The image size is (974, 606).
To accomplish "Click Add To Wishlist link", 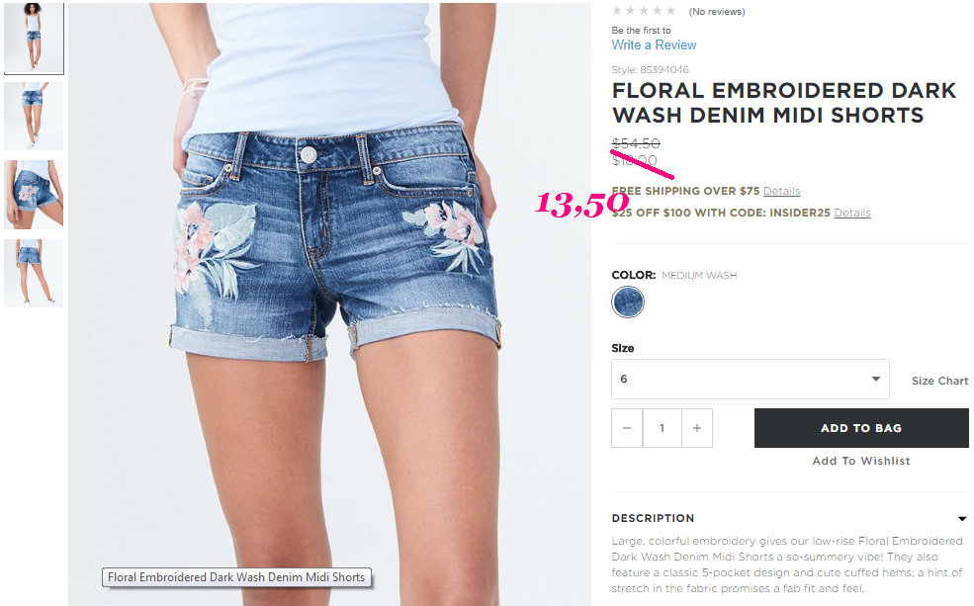I will tap(861, 461).
